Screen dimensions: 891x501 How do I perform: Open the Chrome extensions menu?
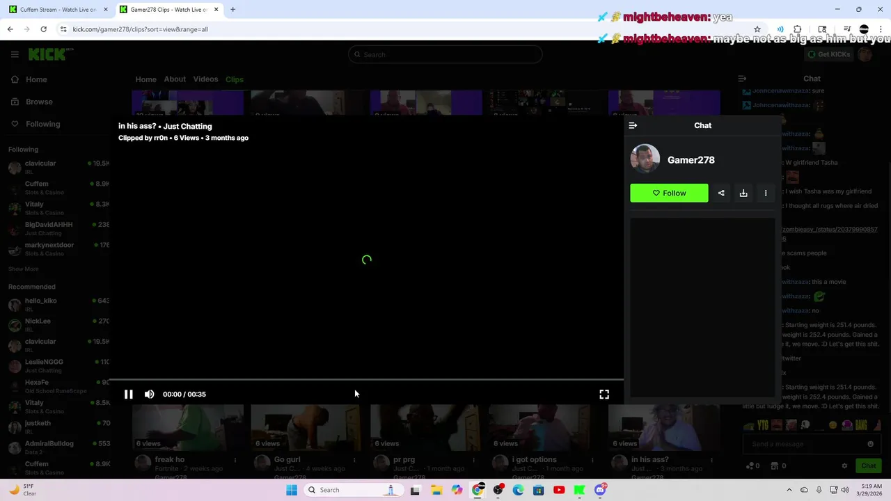coord(798,29)
